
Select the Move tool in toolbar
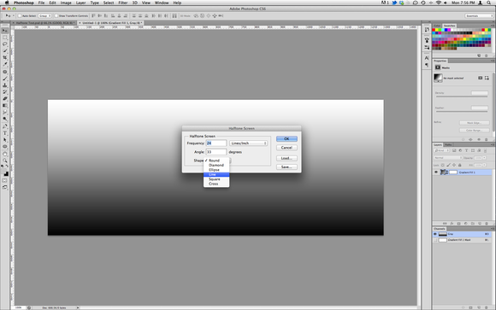(x=5, y=31)
